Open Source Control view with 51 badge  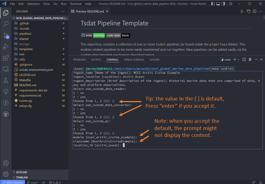[x=6, y=35]
